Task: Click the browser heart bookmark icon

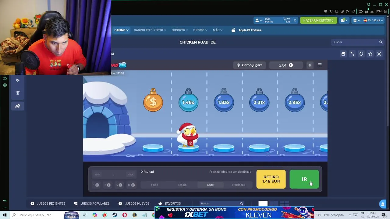Action: [x=353, y=11]
